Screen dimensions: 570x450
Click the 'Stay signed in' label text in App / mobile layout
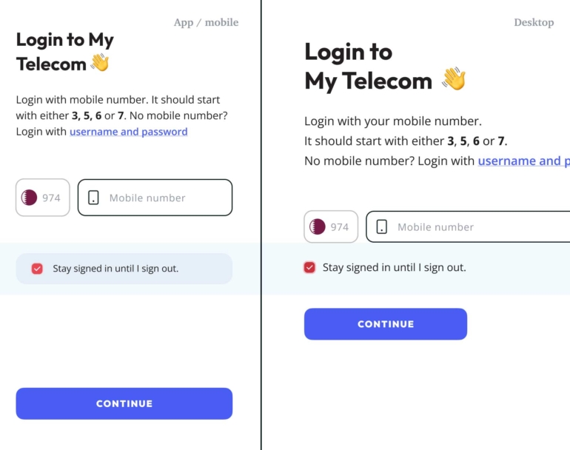point(115,269)
